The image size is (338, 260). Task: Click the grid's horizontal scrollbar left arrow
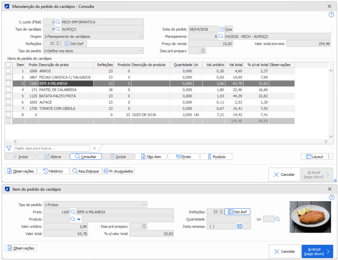[x=15, y=141]
